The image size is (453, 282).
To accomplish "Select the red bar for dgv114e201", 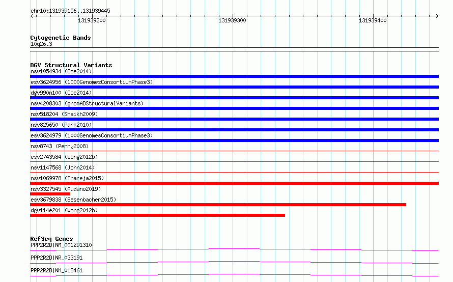I will (x=157, y=215).
